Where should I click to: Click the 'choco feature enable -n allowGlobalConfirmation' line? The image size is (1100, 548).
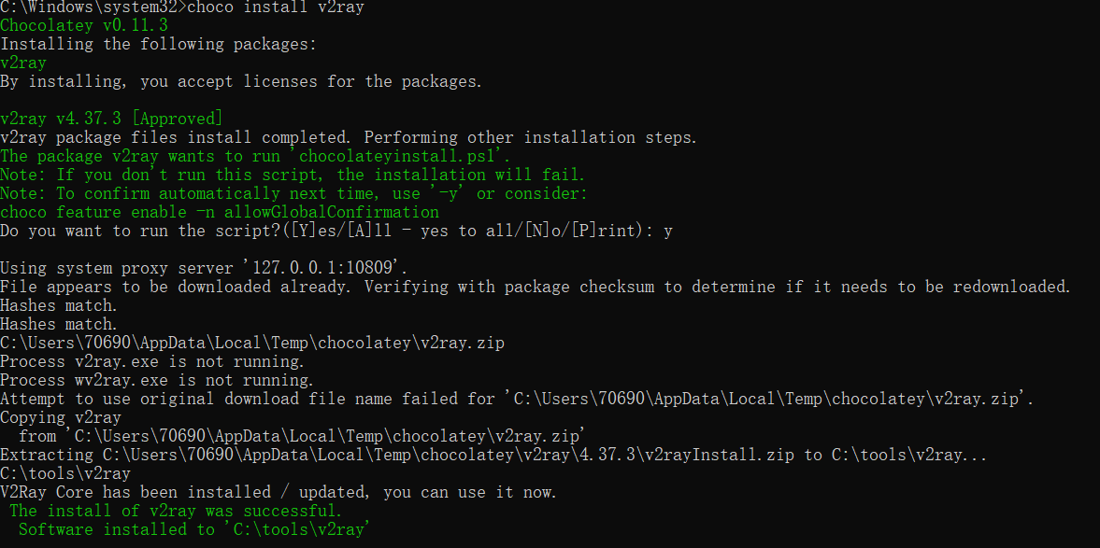(x=220, y=212)
